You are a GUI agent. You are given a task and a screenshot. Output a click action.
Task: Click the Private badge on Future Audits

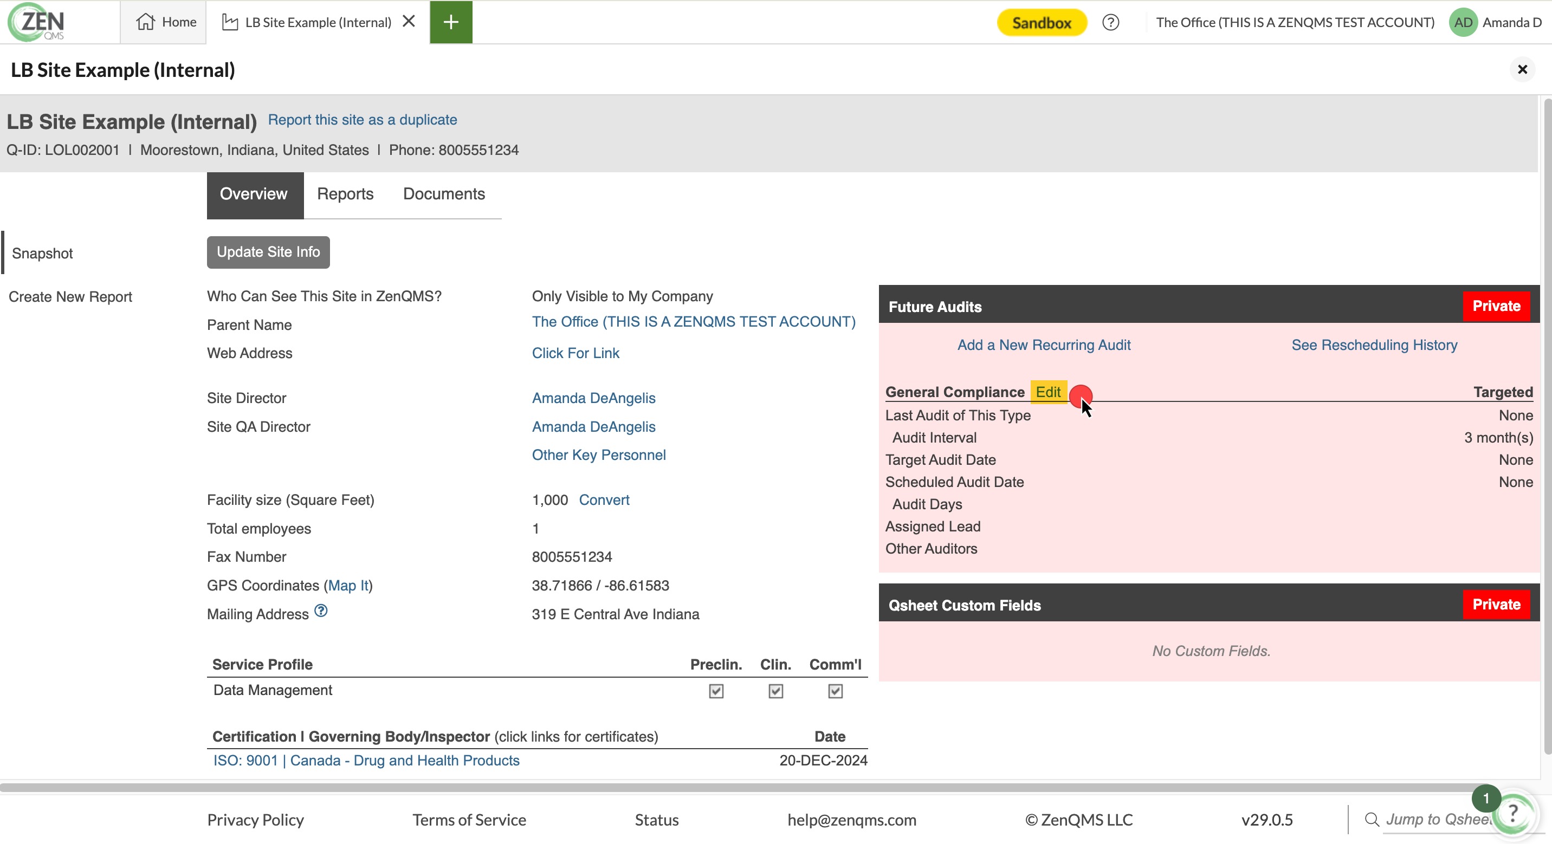(x=1496, y=306)
